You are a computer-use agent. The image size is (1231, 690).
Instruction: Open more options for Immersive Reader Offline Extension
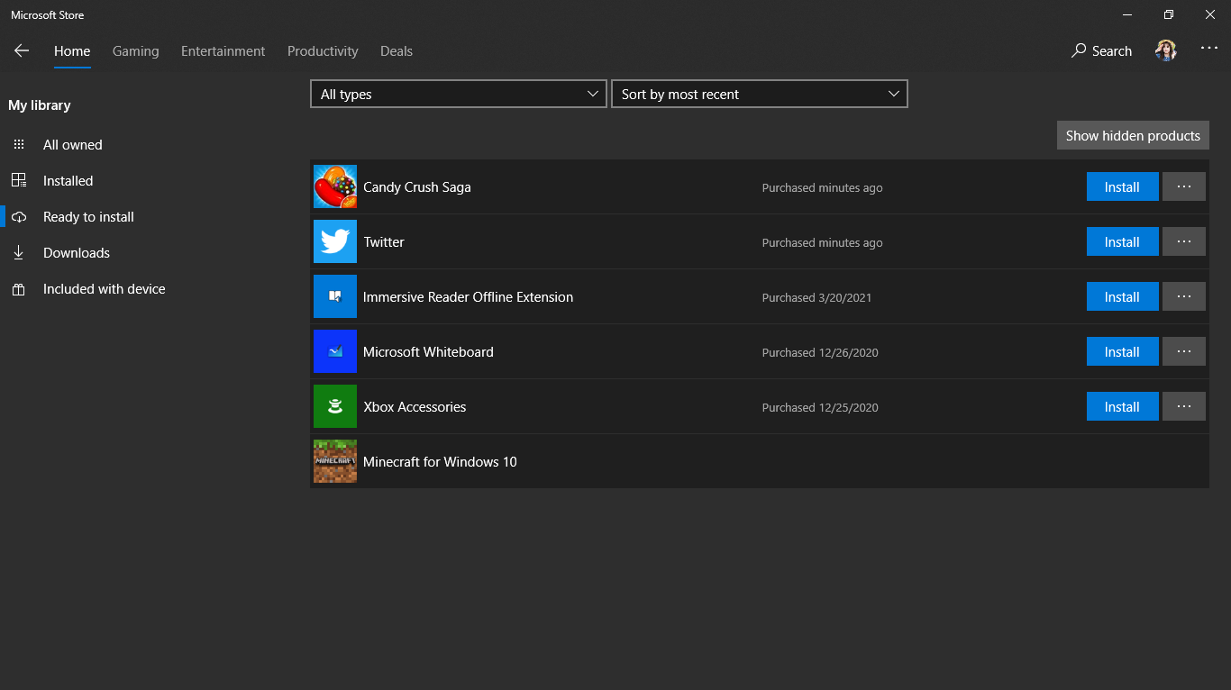[1183, 297]
